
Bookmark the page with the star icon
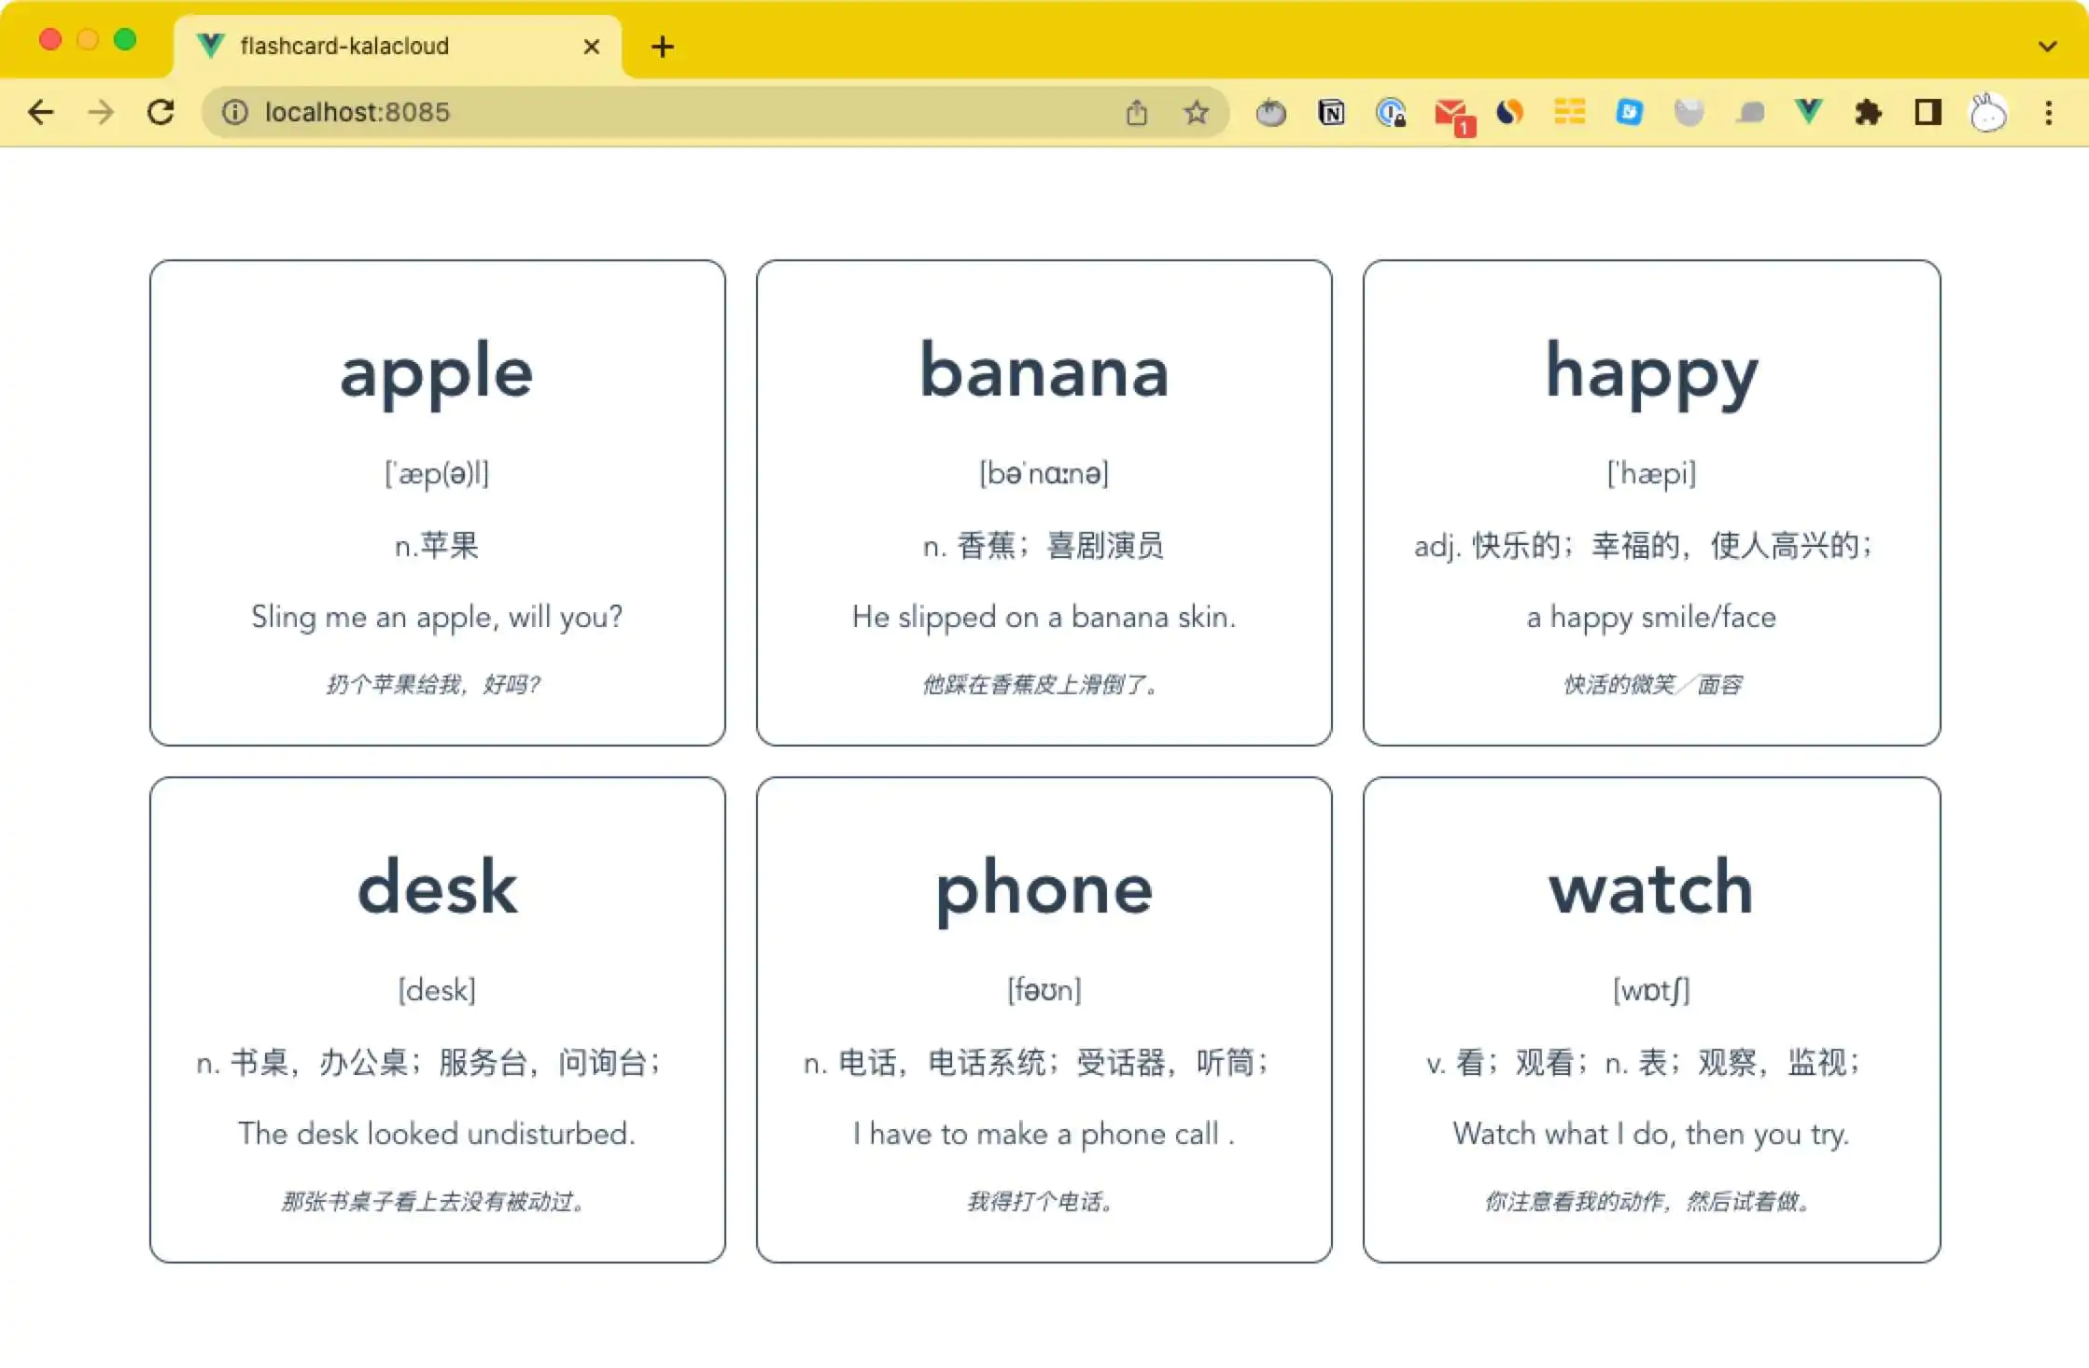1196,112
